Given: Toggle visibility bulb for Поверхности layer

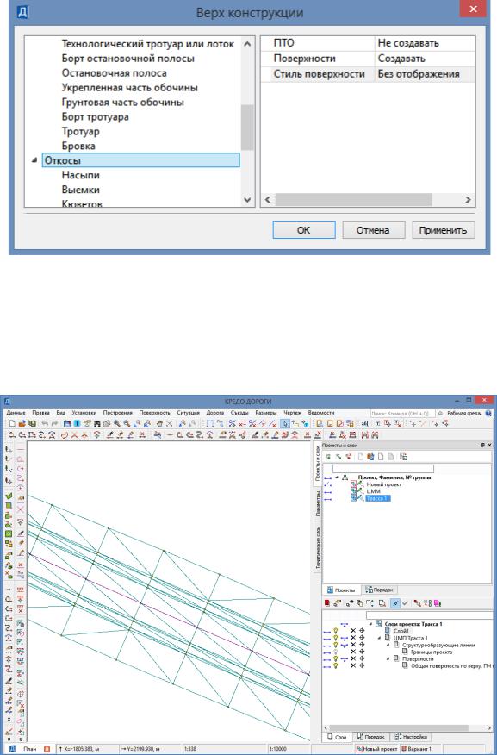Looking at the screenshot, I should coord(335,658).
